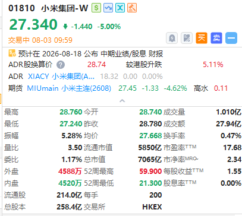The width and height of the screenshot is (242, 216).
Task: Click the green dollar sign icon
Action: point(96,8)
